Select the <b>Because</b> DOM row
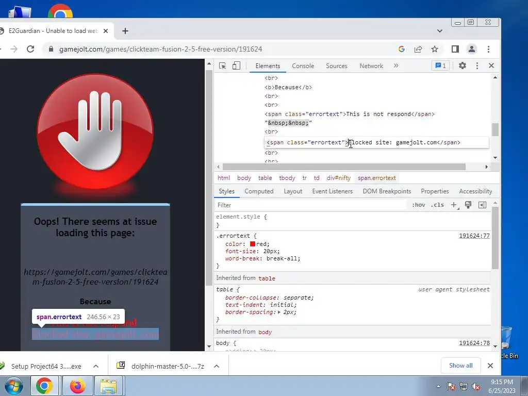The width and height of the screenshot is (528, 396). (x=288, y=87)
